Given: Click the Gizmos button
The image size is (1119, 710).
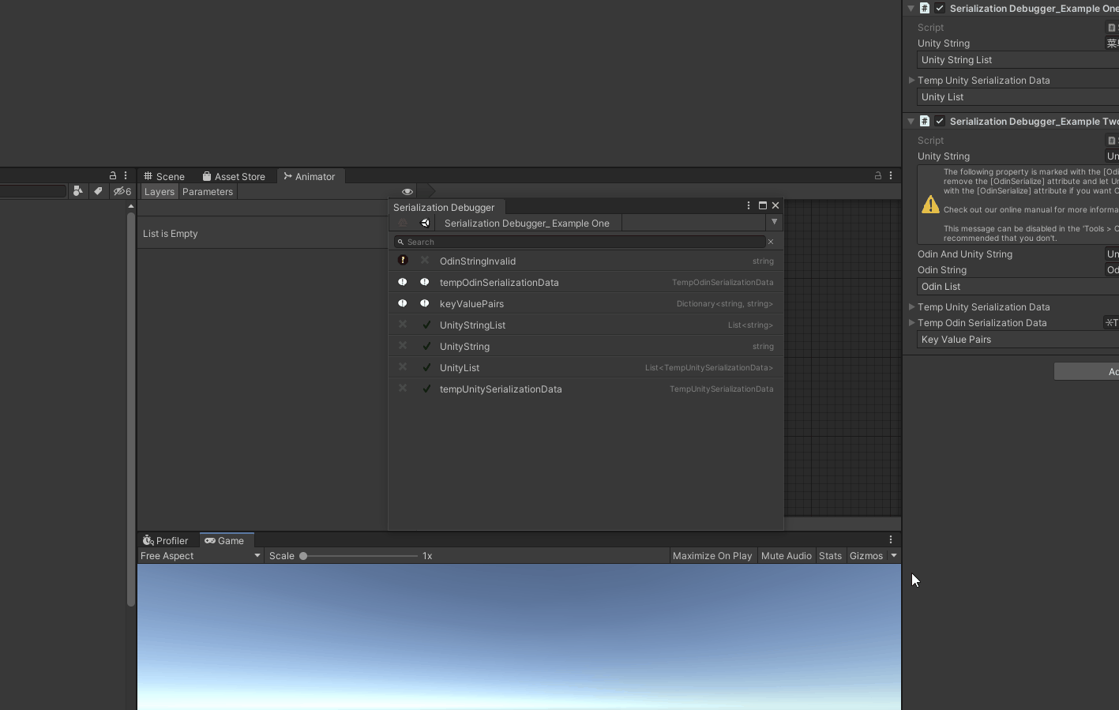Looking at the screenshot, I should 866,556.
